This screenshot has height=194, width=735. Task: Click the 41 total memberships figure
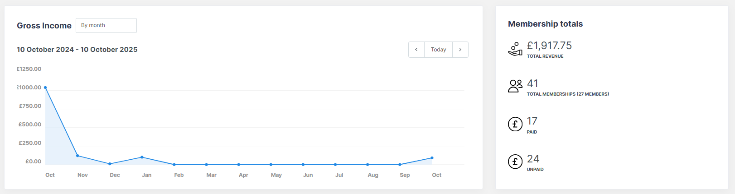click(532, 83)
